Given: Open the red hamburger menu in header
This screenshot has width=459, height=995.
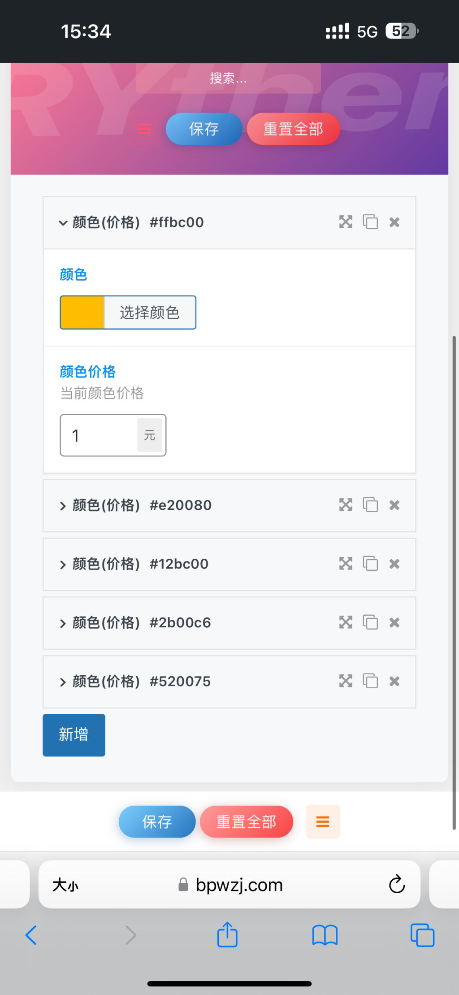Looking at the screenshot, I should coord(144,129).
